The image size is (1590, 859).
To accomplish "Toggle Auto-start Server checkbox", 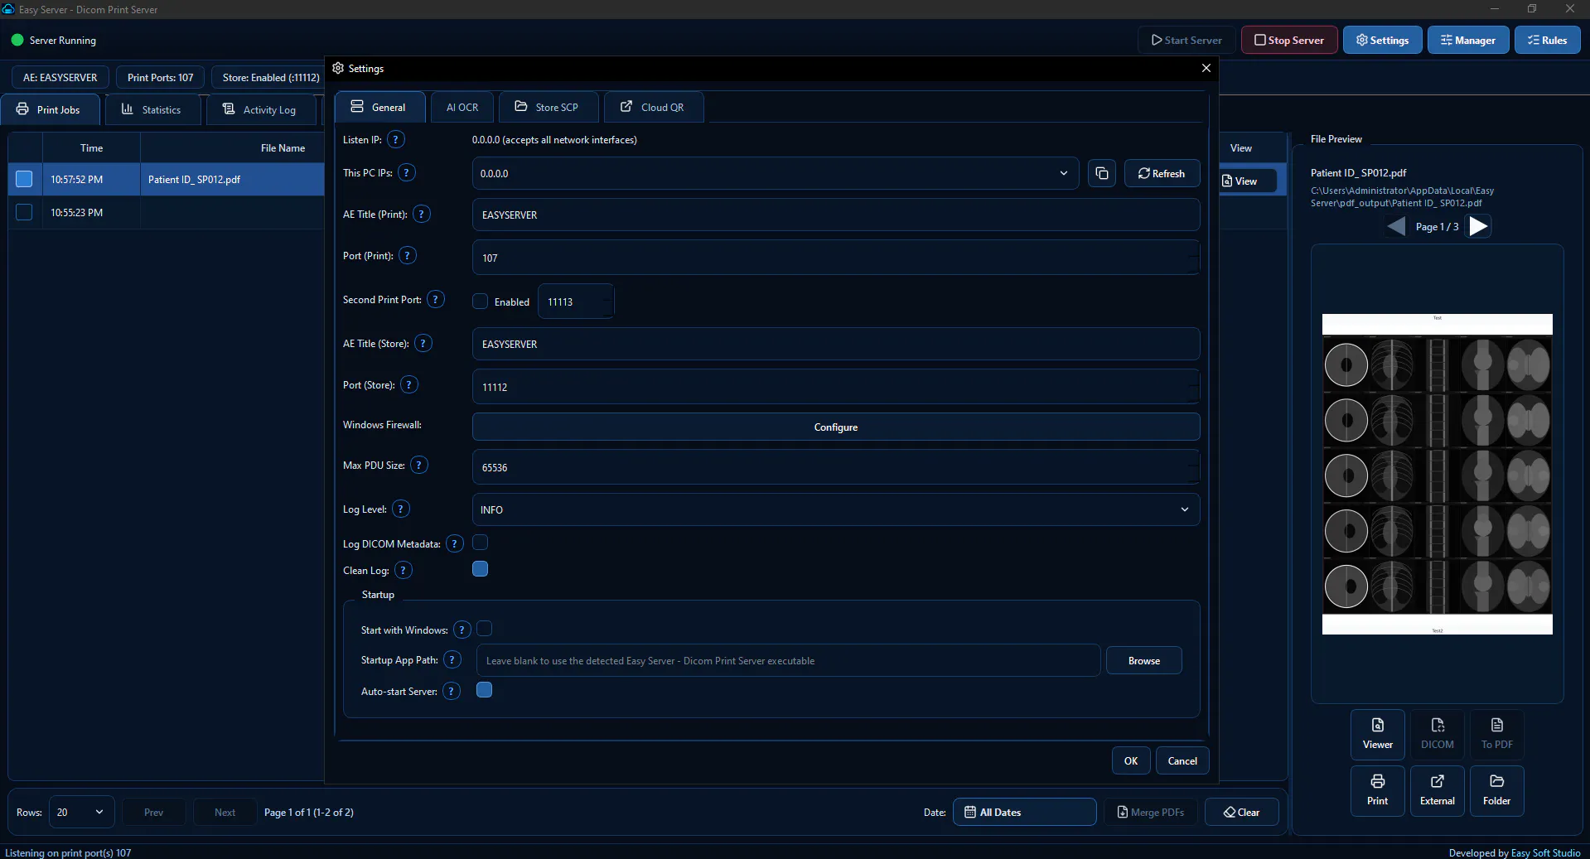I will point(485,690).
